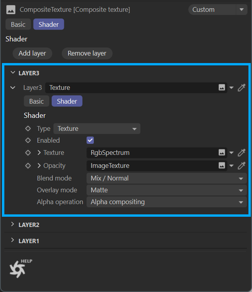Open the Overlay mode Matte dropdown
Screen dimensions: 252x292
pyautogui.click(x=166, y=190)
